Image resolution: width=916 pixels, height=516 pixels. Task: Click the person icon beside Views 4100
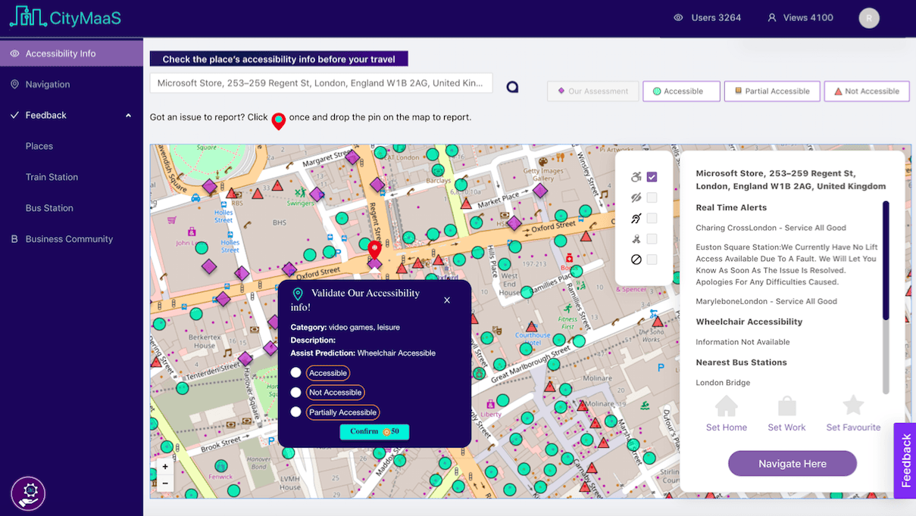coord(772,17)
